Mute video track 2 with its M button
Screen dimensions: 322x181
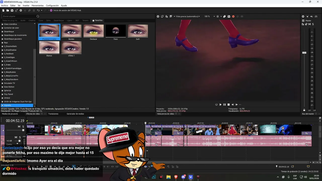tap(19, 126)
